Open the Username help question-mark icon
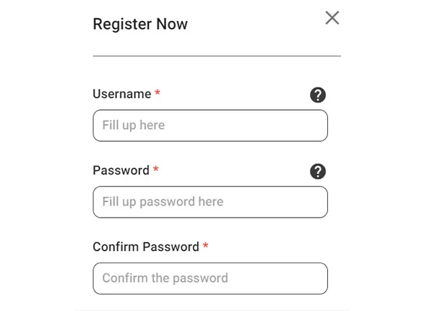 (318, 95)
